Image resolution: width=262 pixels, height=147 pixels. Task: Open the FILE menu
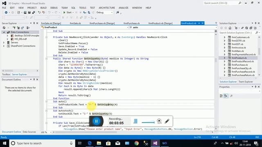[x=4, y=8]
